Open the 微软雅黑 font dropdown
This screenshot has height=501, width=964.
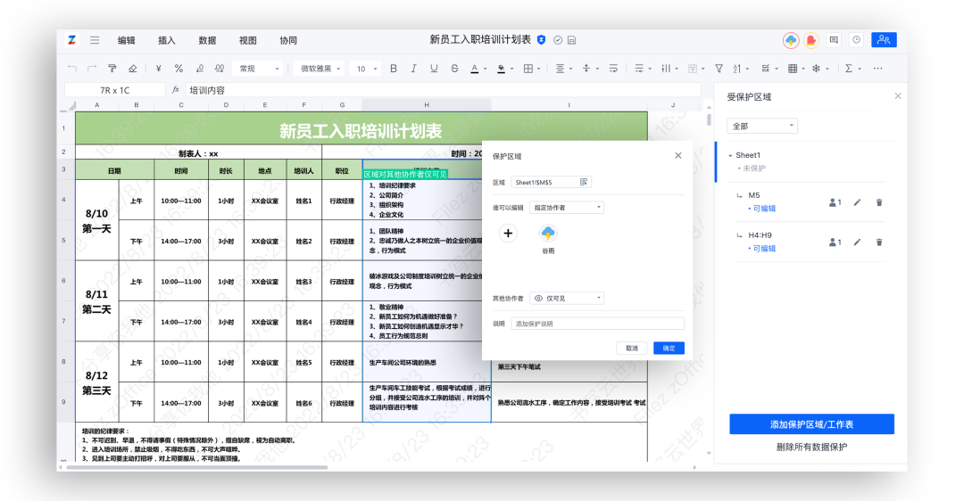tap(320, 69)
